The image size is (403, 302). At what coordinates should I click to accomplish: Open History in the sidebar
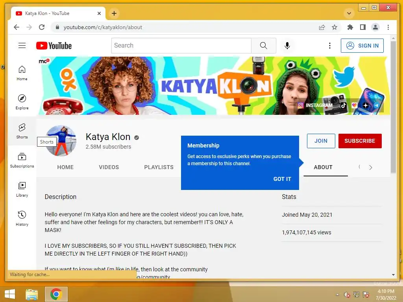click(x=22, y=218)
